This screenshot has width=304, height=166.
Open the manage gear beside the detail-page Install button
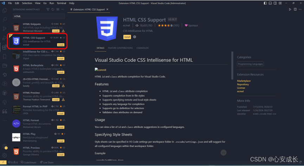click(135, 37)
